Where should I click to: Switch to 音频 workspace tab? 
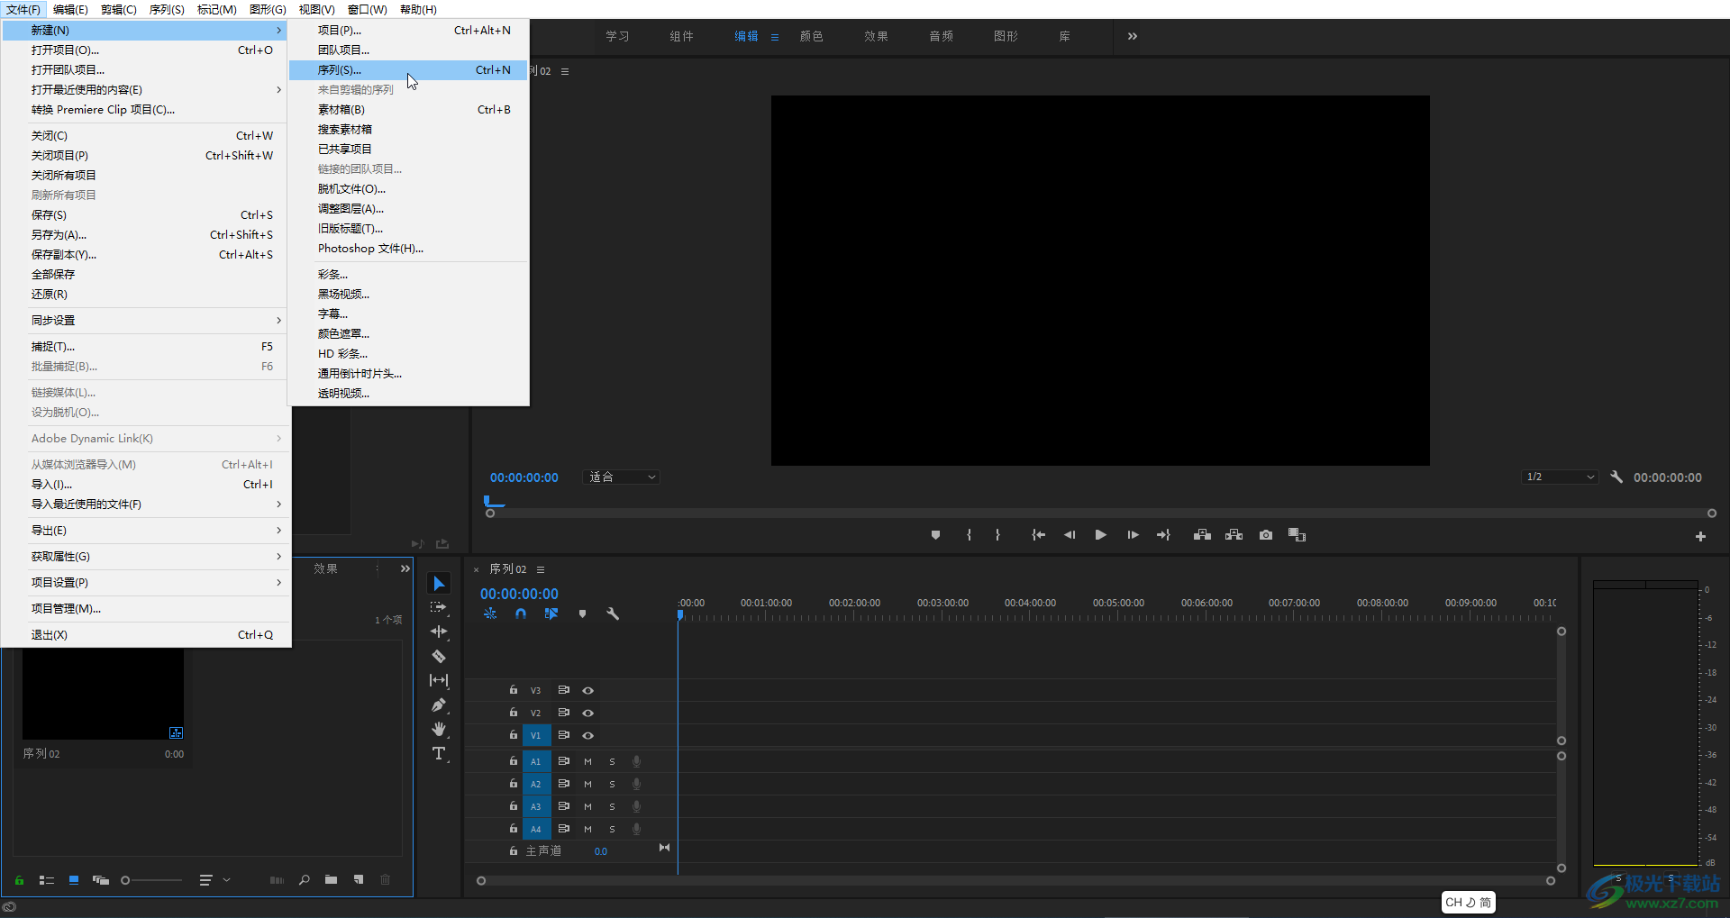click(942, 36)
